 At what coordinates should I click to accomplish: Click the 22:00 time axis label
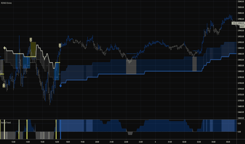coord(126,142)
